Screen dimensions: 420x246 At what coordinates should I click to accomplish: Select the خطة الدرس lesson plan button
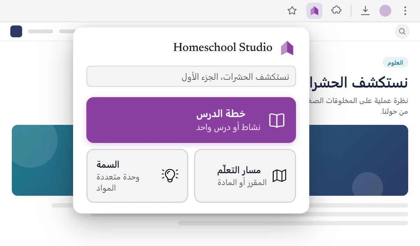click(191, 120)
